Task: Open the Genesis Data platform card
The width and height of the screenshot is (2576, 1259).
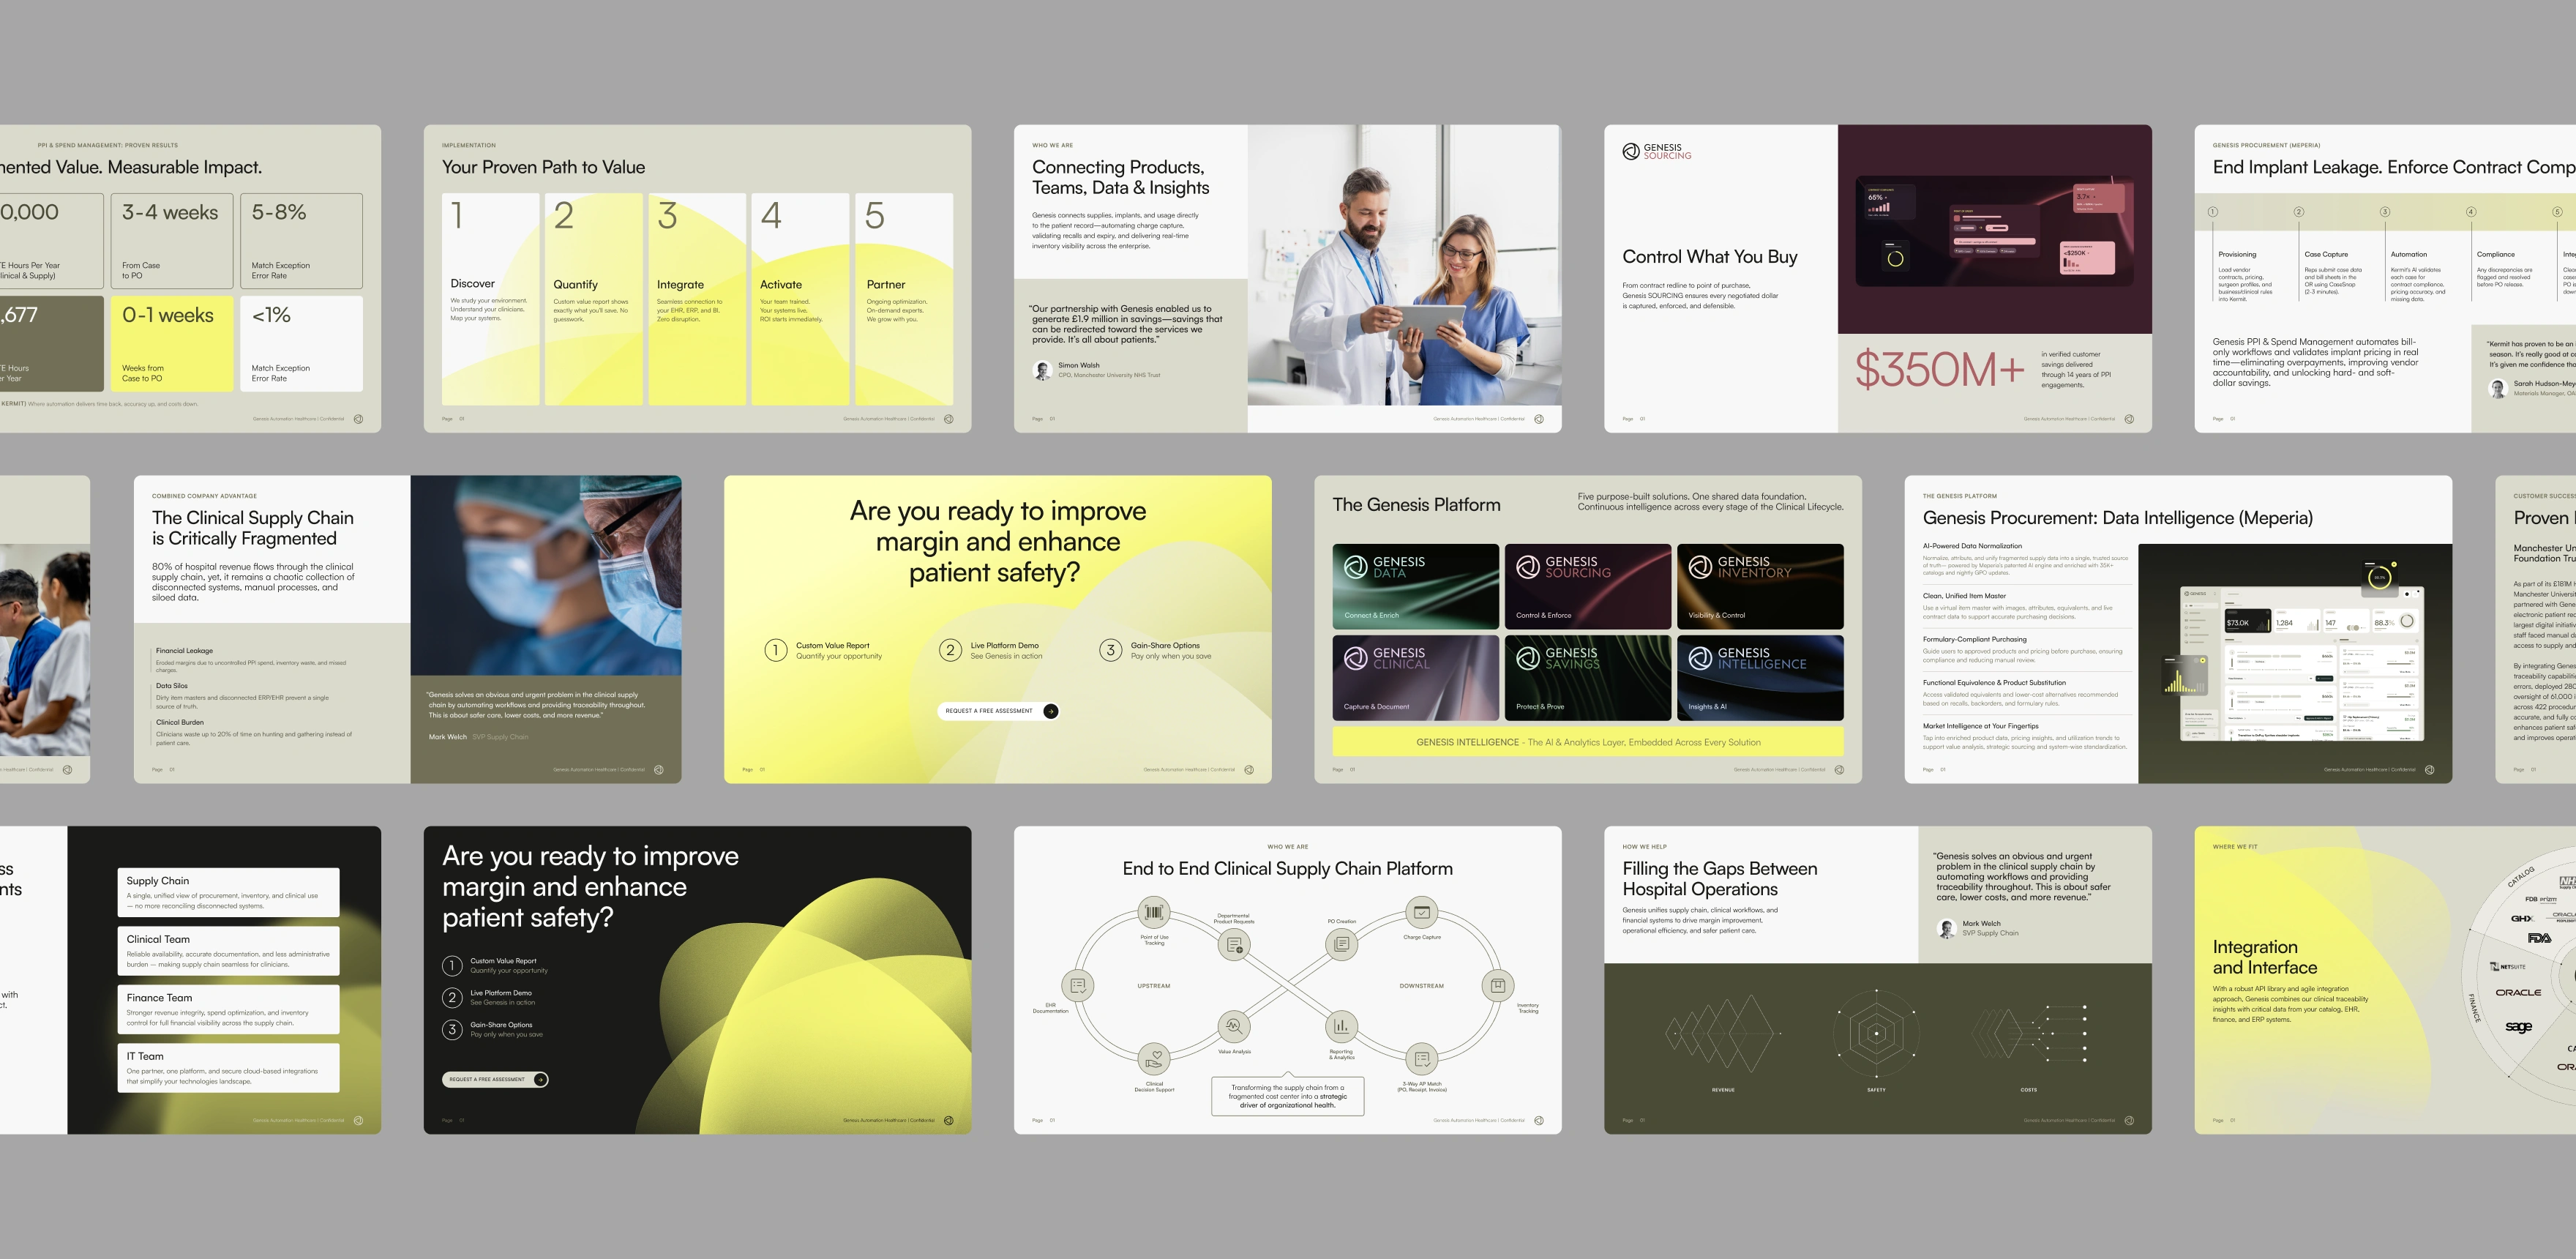Action: (x=1415, y=586)
